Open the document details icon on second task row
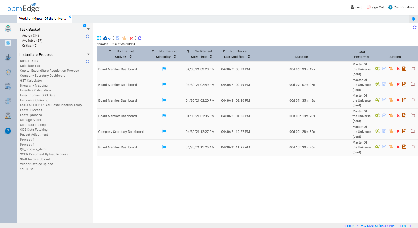Viewport: 418px width, 228px height. tap(404, 84)
